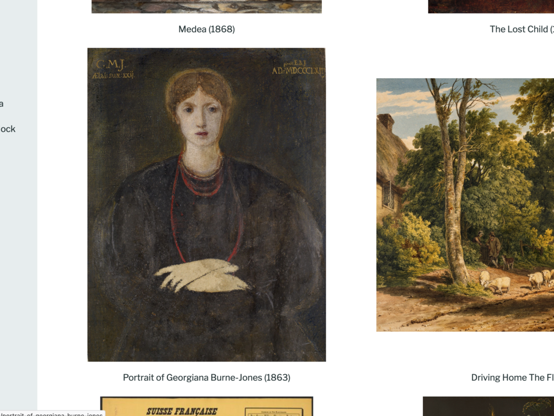Image resolution: width=554 pixels, height=416 pixels.
Task: Open the Portrait of Georgiana Burne-Jones painting
Action: [207, 205]
